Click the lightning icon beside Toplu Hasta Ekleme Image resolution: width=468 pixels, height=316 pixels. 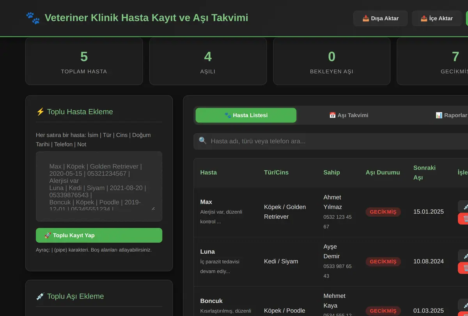click(x=40, y=112)
